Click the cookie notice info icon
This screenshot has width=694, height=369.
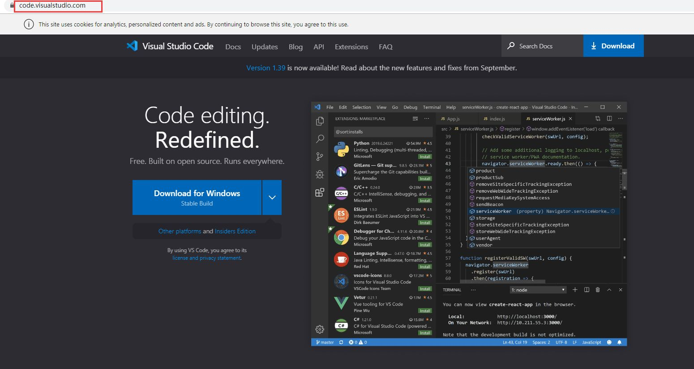29,24
